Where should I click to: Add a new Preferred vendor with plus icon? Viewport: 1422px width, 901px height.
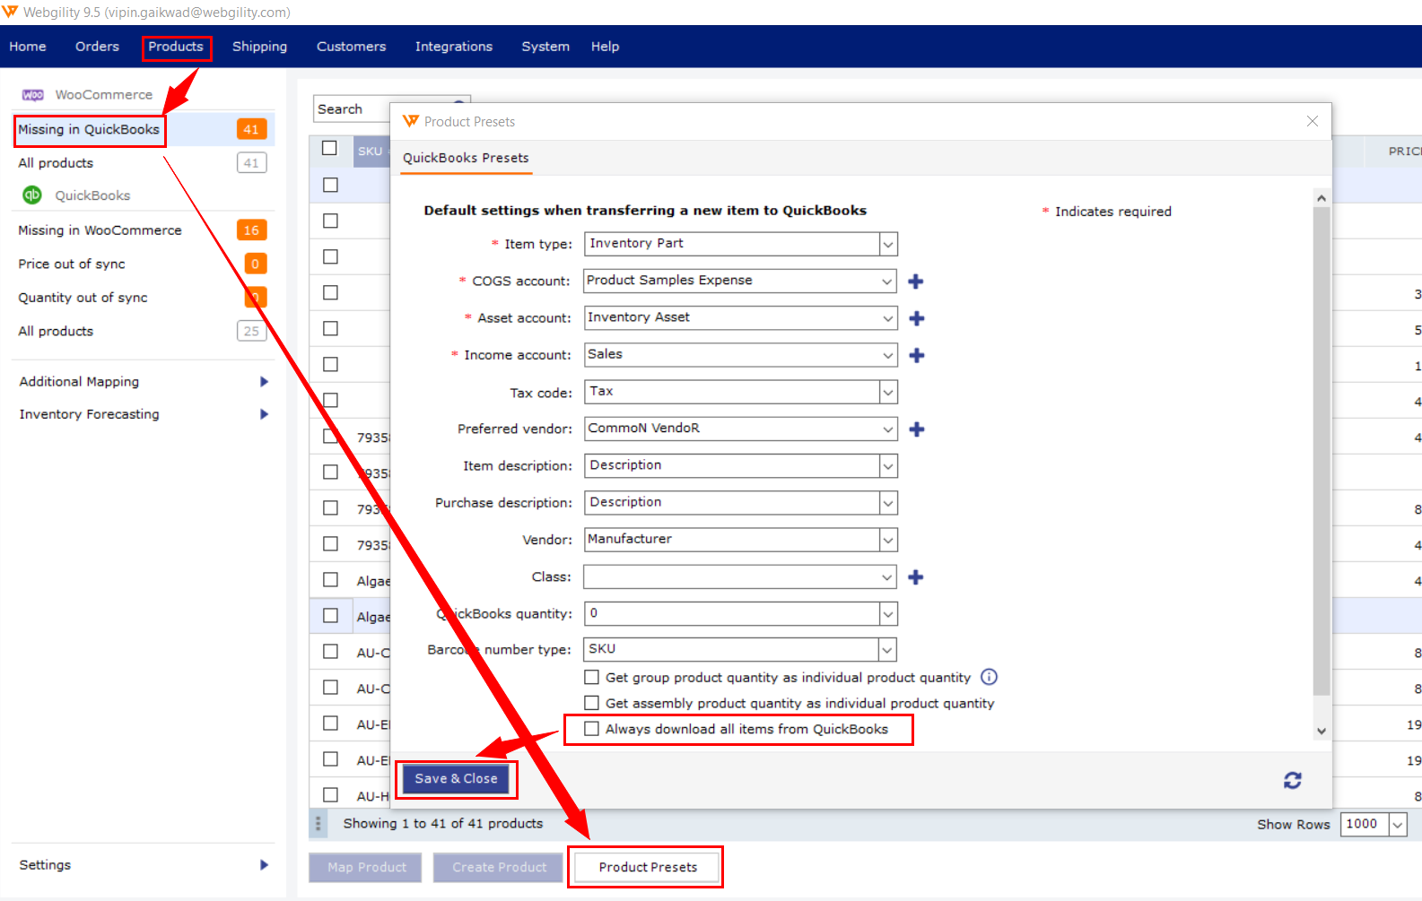(x=916, y=429)
